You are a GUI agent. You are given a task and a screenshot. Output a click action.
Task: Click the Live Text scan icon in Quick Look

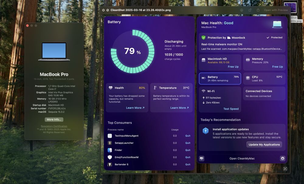[x=285, y=169]
